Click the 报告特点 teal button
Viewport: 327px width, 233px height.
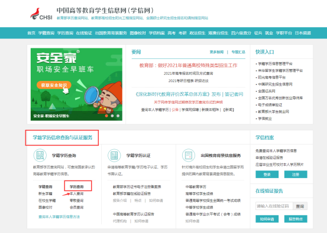click(x=296, y=219)
